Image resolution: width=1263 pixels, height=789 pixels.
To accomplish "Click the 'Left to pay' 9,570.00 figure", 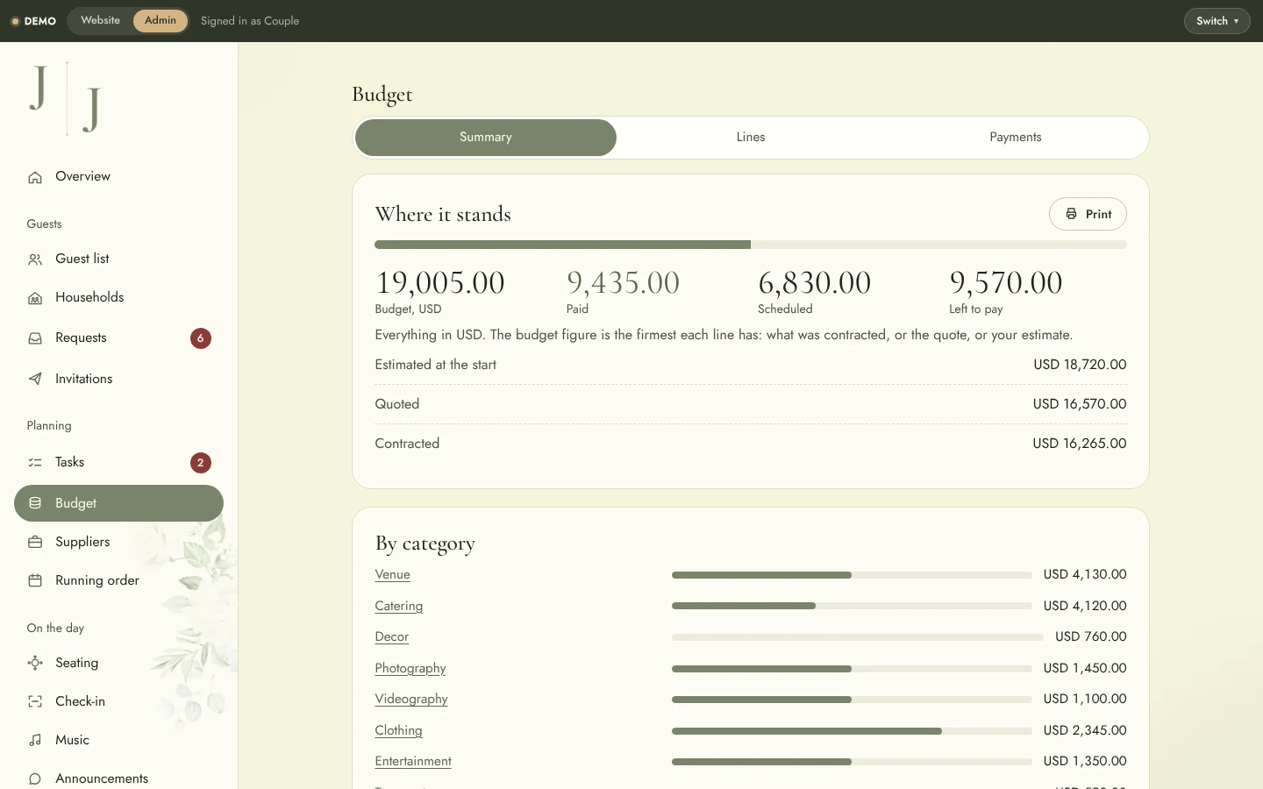I will tap(1006, 283).
